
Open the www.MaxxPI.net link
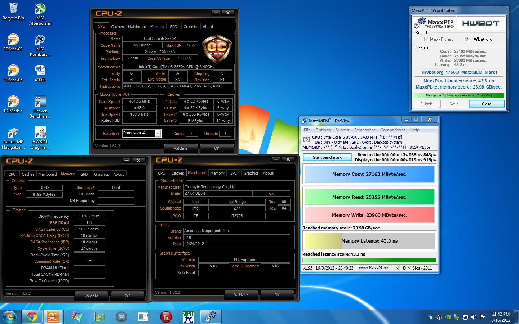(374, 268)
